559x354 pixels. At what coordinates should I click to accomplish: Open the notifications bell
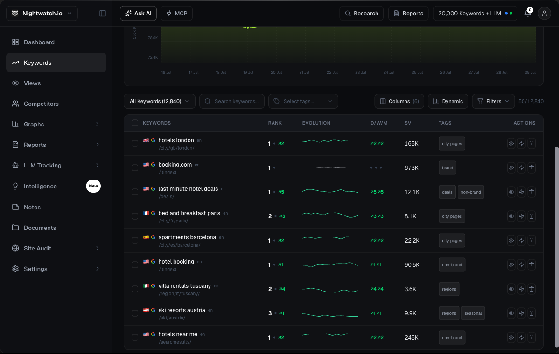click(x=528, y=13)
